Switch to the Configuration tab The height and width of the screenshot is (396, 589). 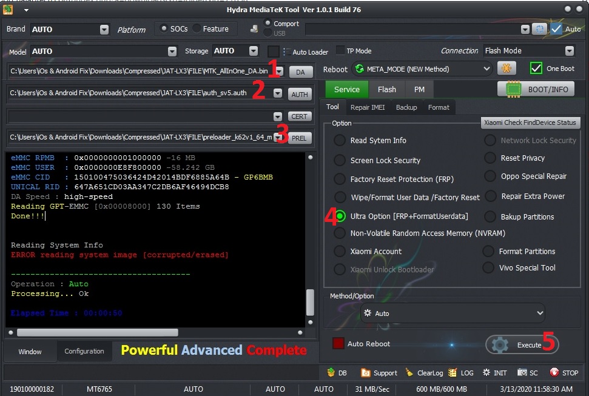pos(84,351)
